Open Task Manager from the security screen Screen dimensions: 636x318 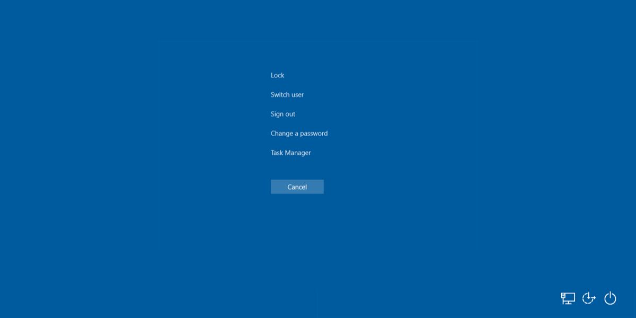pos(290,153)
